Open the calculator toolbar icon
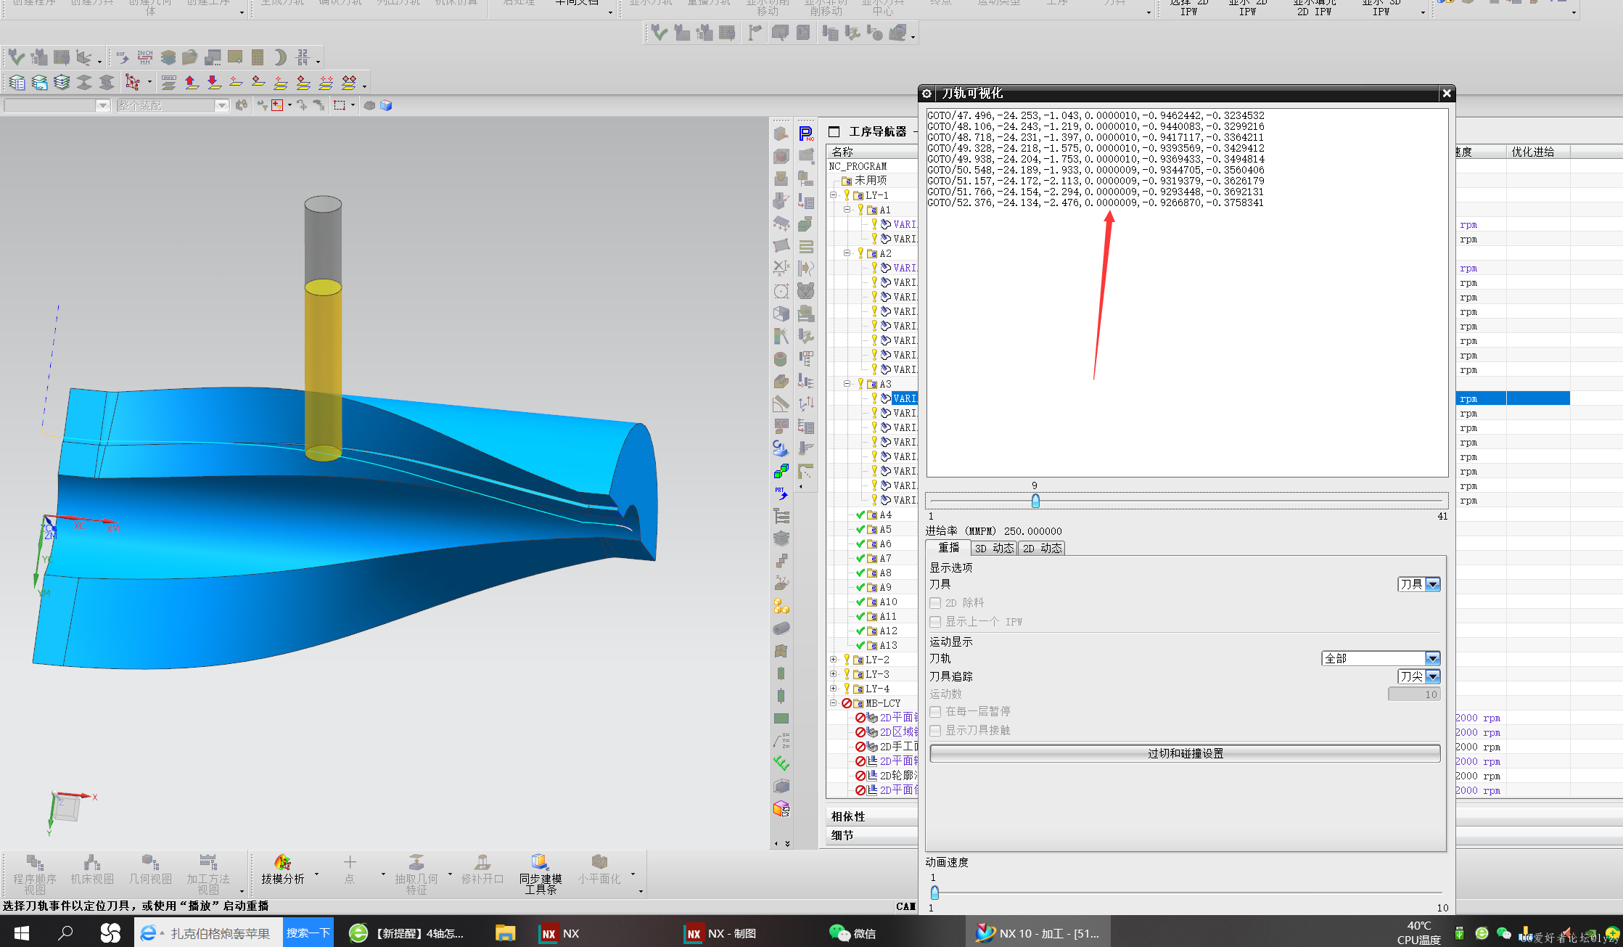This screenshot has height=947, width=1623. [x=258, y=57]
